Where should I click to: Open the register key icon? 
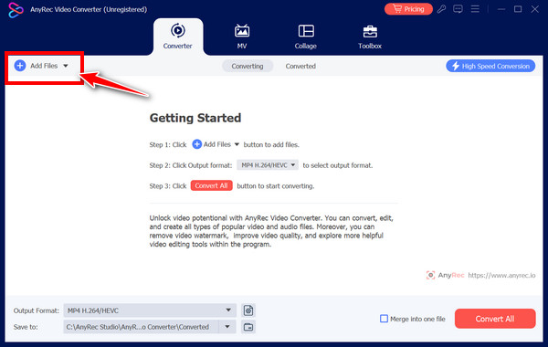pyautogui.click(x=441, y=9)
